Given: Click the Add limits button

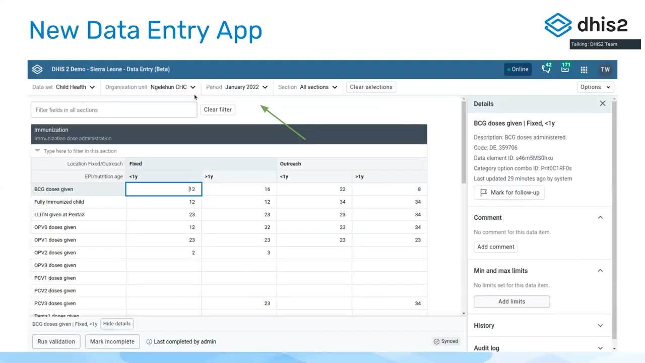Looking at the screenshot, I should point(511,301).
